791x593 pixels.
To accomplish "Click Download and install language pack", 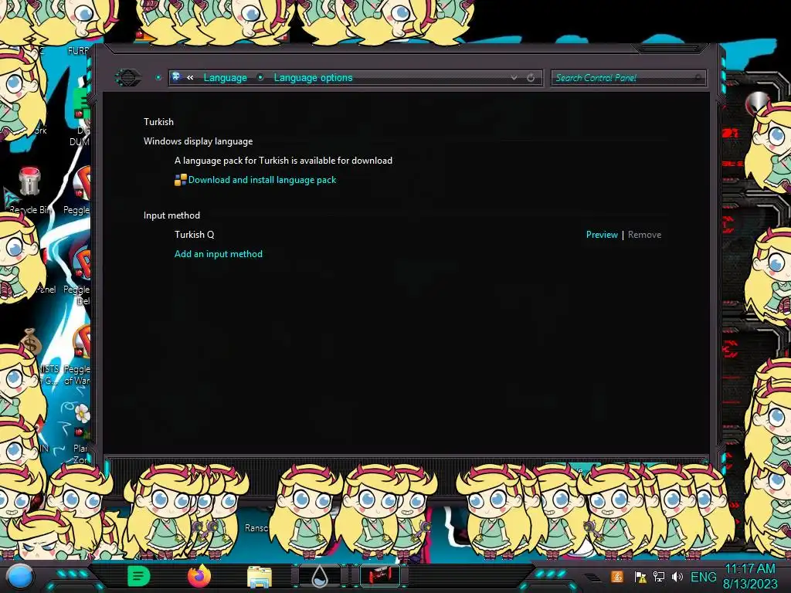I will pos(262,180).
